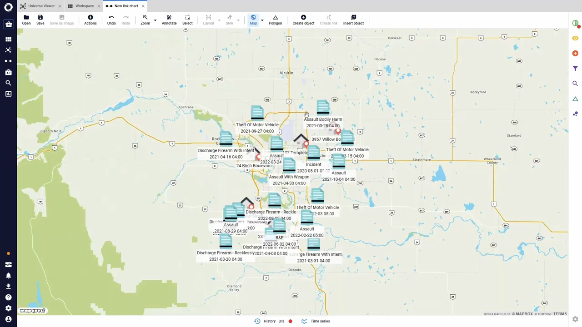Click the Cochrane map label
Screen dimensions: 582x327
coord(186,107)
